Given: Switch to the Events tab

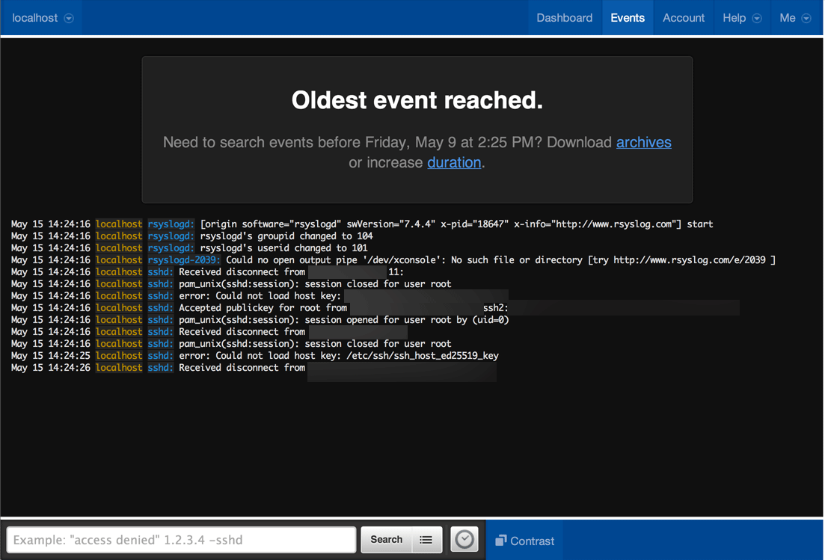Looking at the screenshot, I should [628, 18].
